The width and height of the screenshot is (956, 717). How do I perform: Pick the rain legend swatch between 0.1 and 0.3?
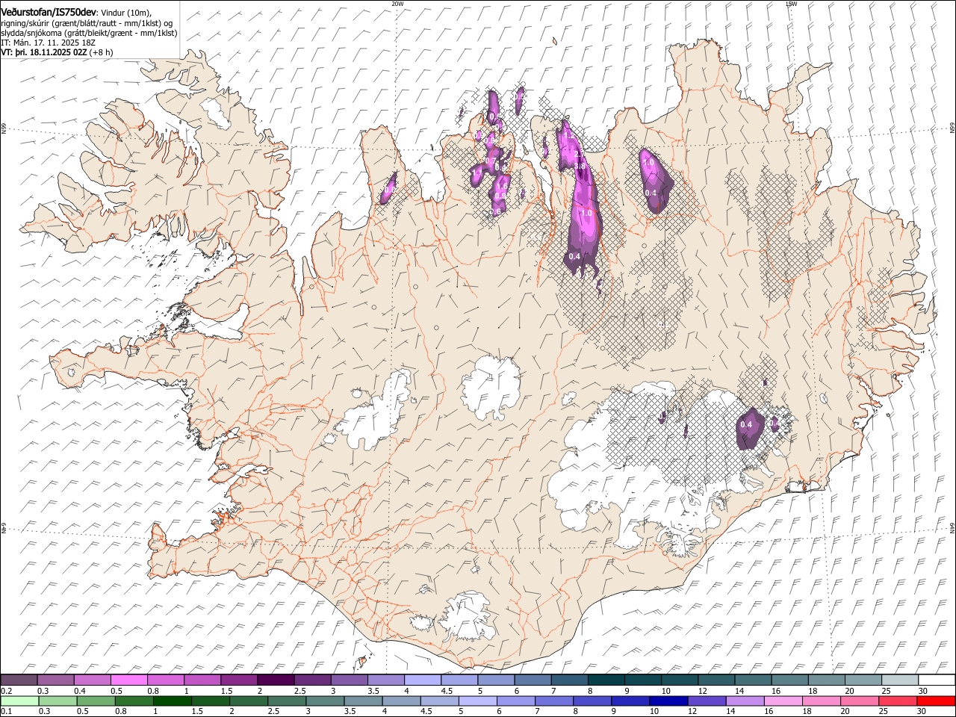click(x=19, y=701)
